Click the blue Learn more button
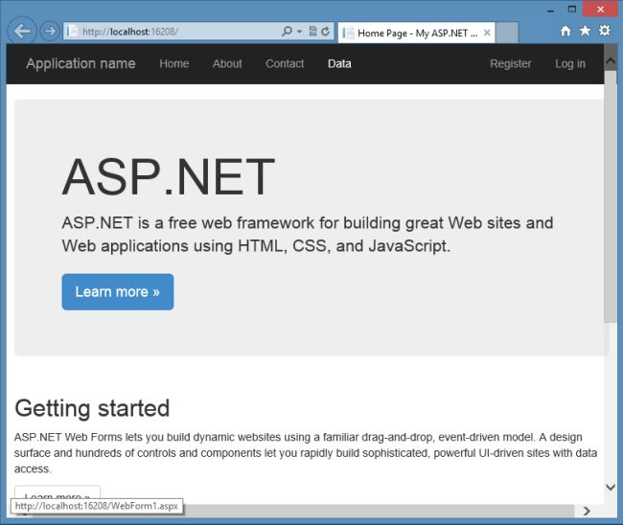 118,292
